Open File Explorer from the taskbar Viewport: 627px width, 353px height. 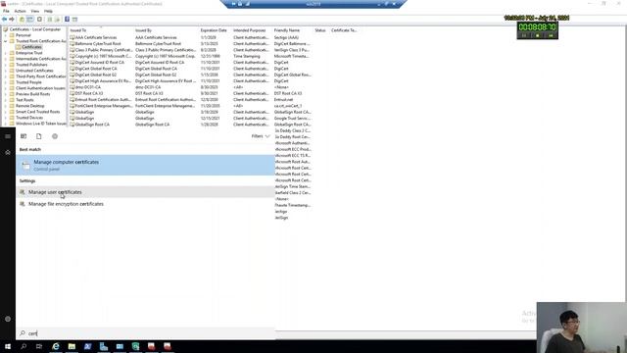[72, 346]
